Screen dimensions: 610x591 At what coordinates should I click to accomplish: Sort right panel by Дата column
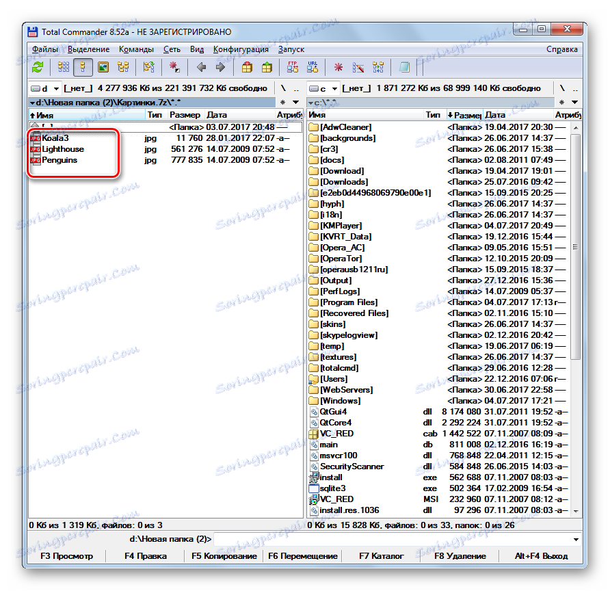(x=518, y=115)
